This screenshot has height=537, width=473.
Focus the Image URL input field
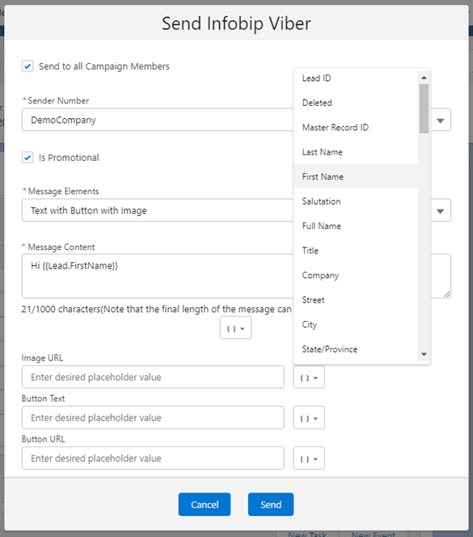[153, 377]
